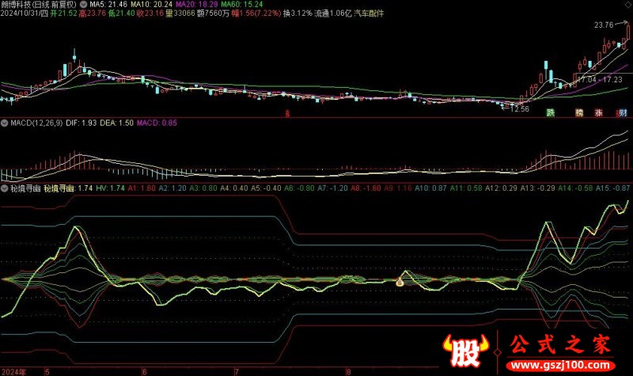Image resolution: width=633 pixels, height=376 pixels.
Task: Click the 财 event marker
Action: [623, 112]
